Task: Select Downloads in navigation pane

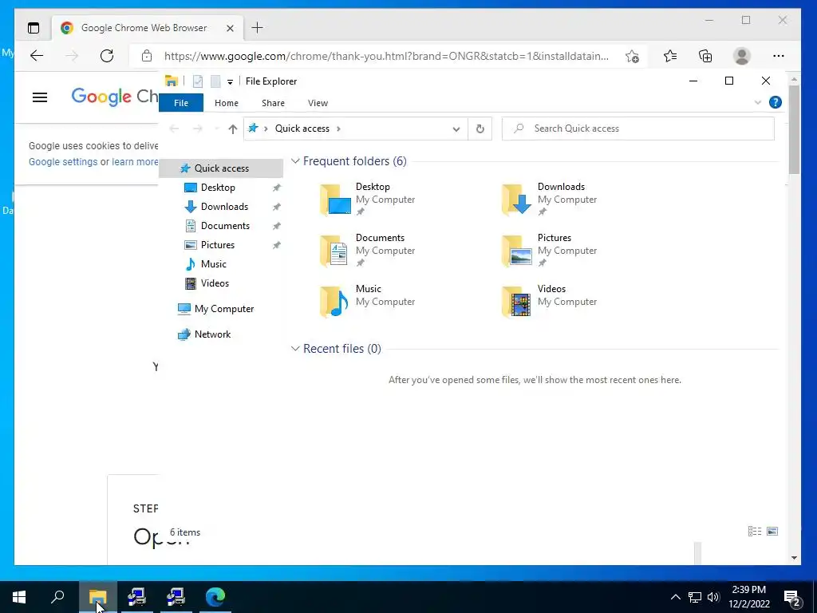Action: [224, 207]
